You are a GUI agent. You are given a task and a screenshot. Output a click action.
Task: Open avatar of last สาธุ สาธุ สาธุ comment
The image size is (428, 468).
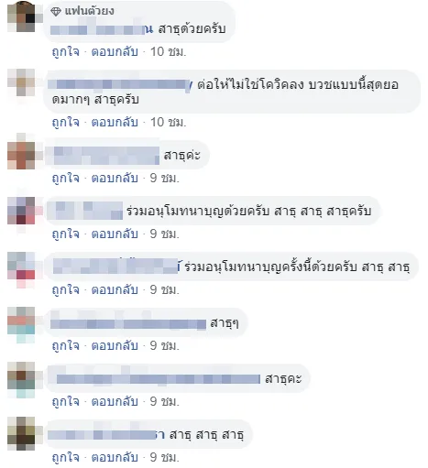[x=21, y=434]
